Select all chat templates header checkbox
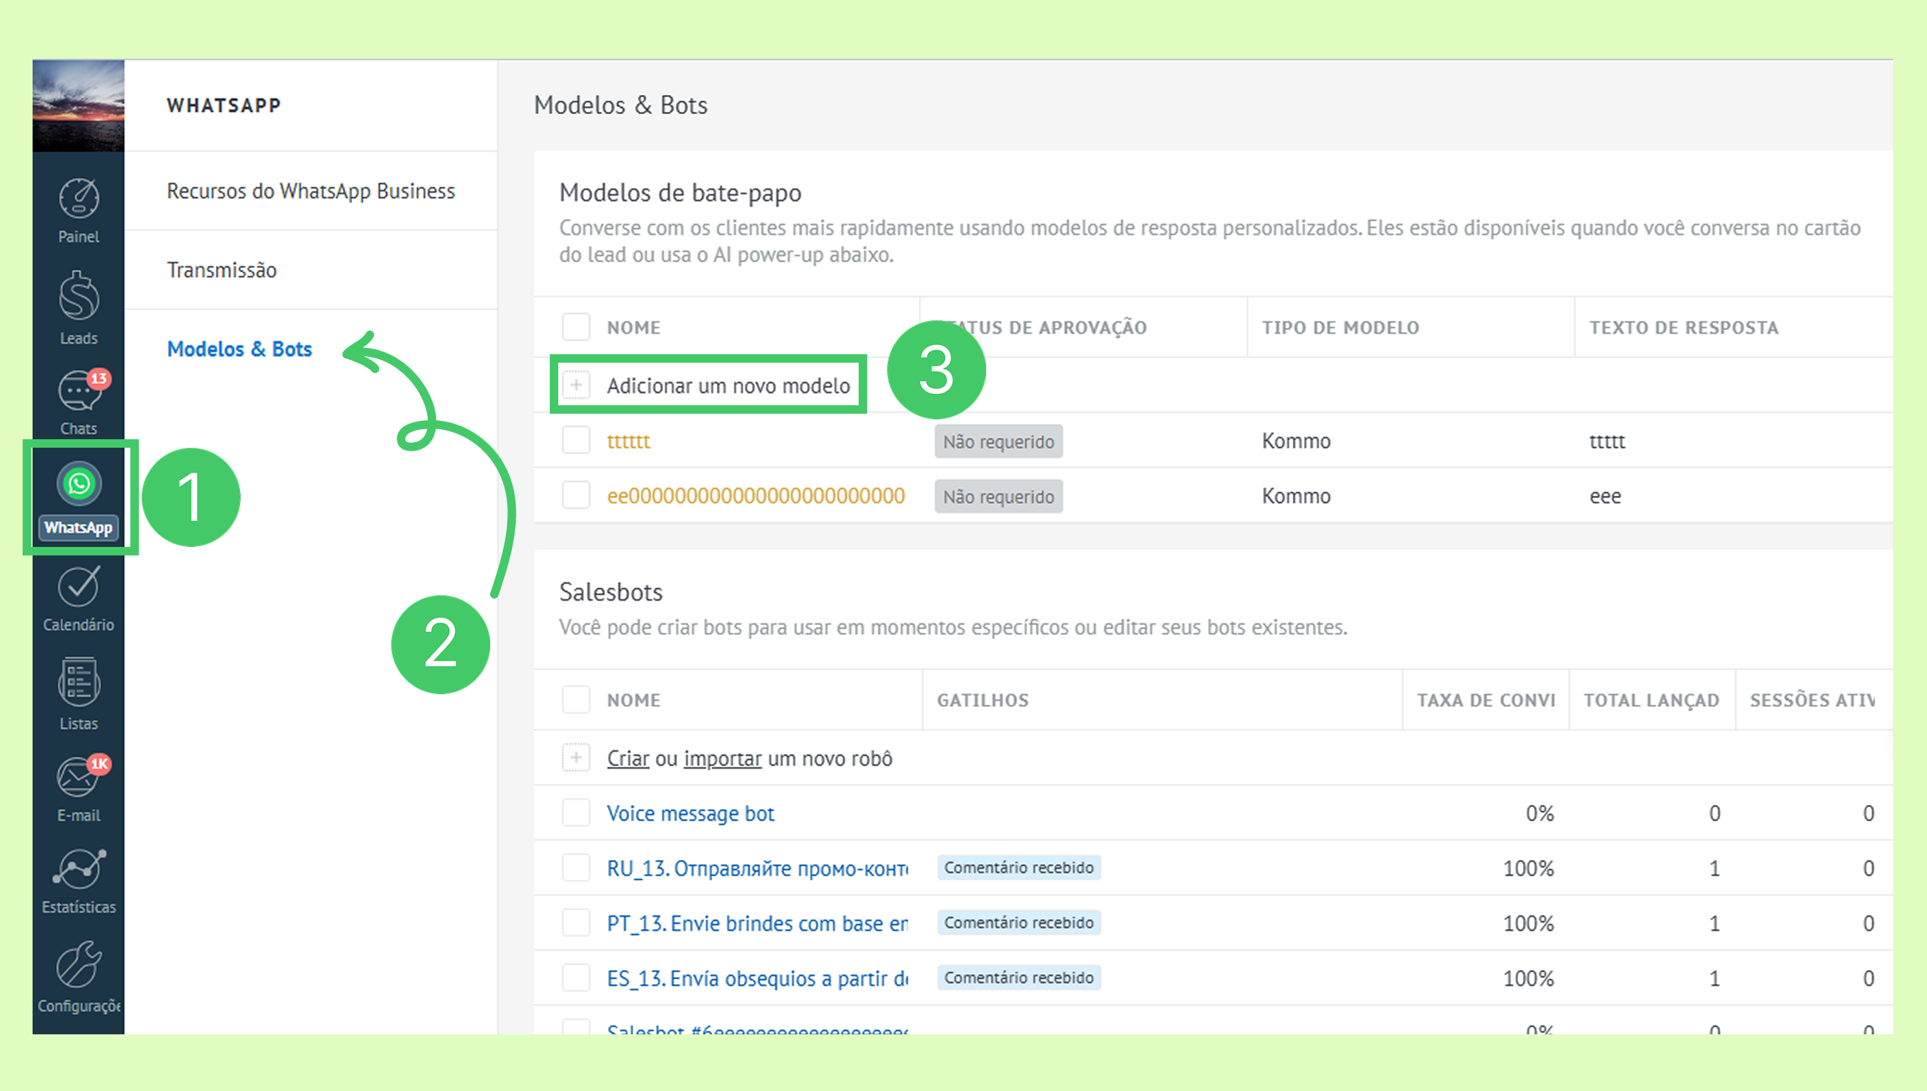 pyautogui.click(x=575, y=327)
